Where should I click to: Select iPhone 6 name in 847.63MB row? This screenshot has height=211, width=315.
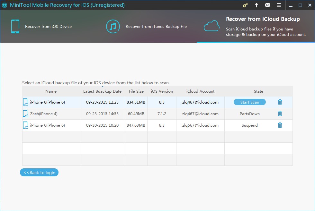click(x=48, y=125)
